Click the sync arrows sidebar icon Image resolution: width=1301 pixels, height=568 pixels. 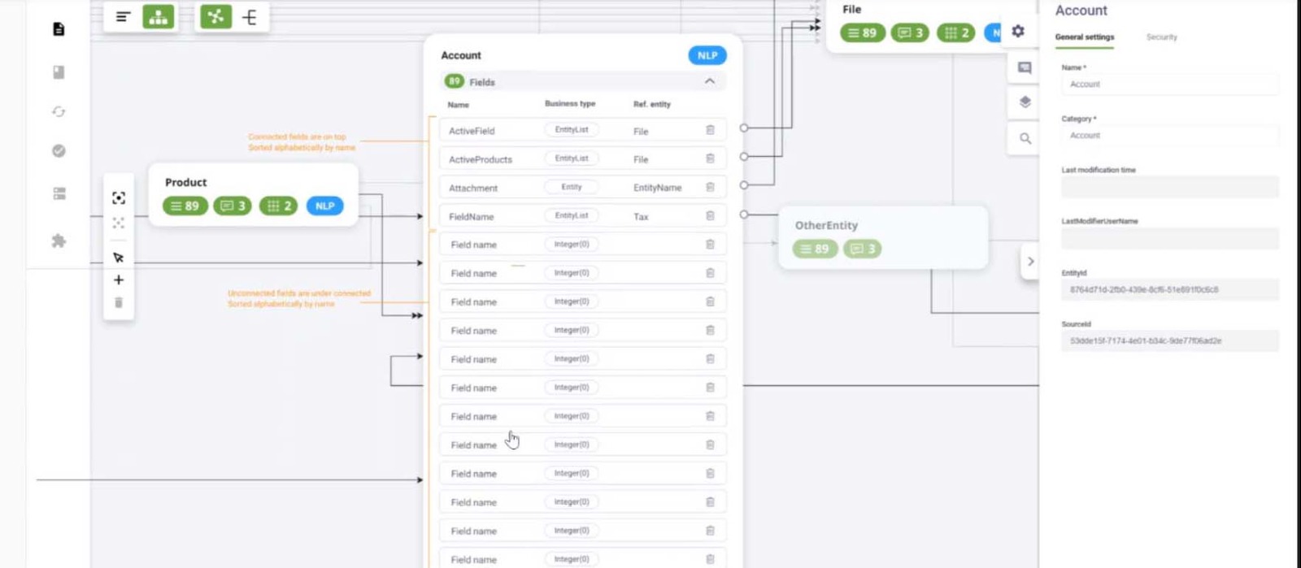click(59, 111)
